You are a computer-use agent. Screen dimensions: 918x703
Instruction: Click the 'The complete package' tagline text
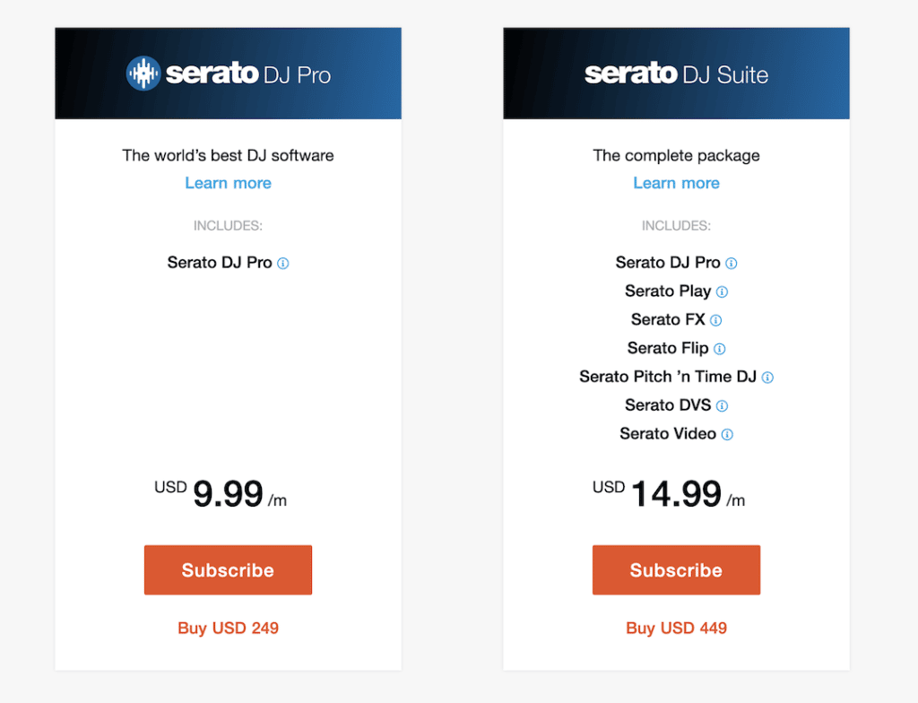pos(676,155)
